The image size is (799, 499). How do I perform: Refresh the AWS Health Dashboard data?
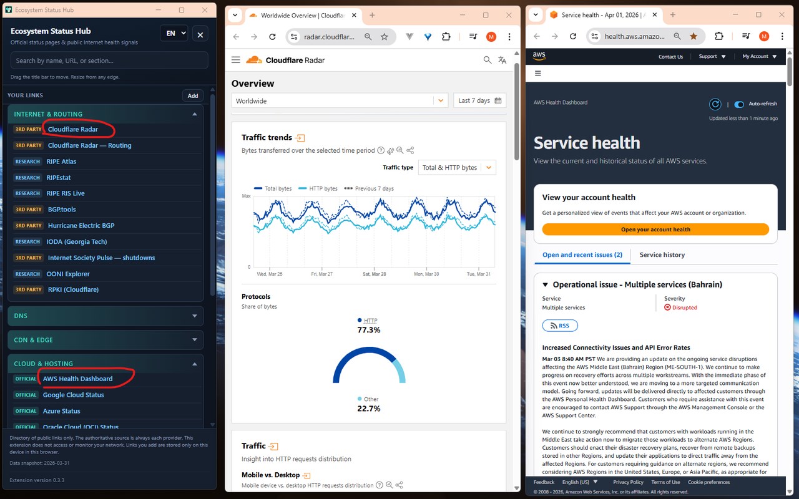715,104
